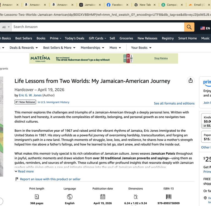Click the Dimensions icon

136,197
